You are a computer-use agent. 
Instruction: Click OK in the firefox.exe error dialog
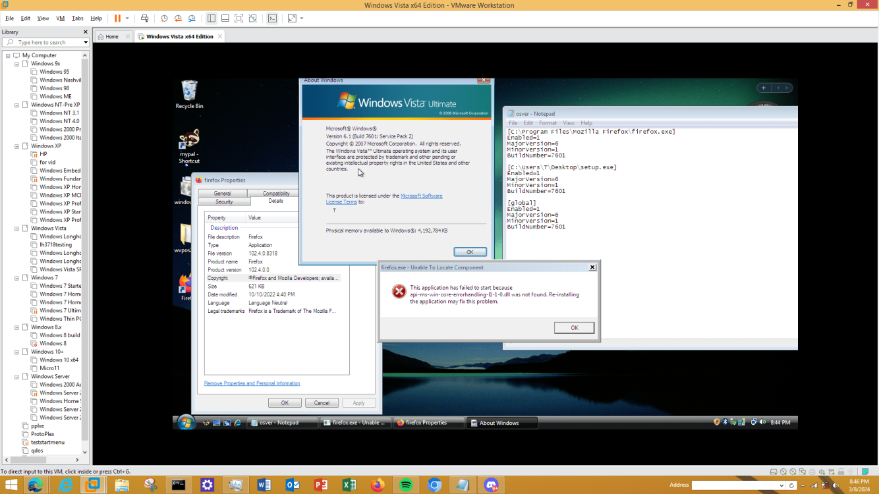coord(574,328)
